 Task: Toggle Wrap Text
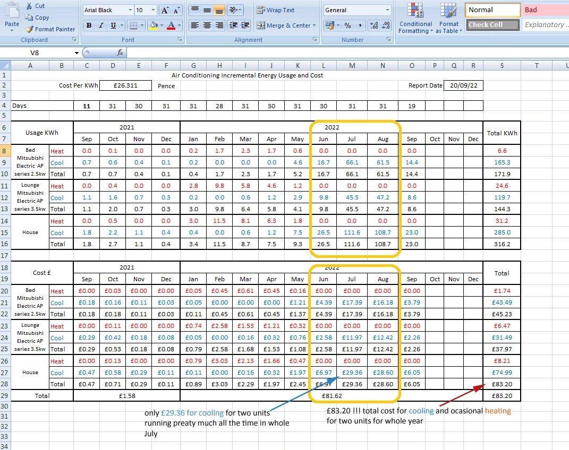click(275, 10)
